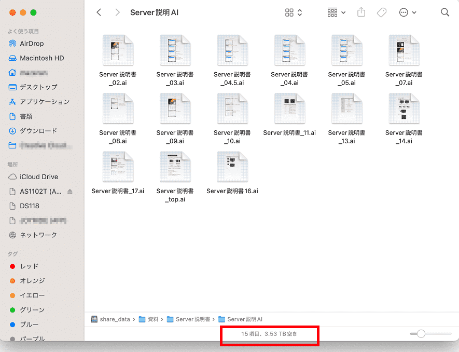Viewport: 459px width, 352px height.
Task: Open the group-by dropdown
Action: tap(337, 12)
